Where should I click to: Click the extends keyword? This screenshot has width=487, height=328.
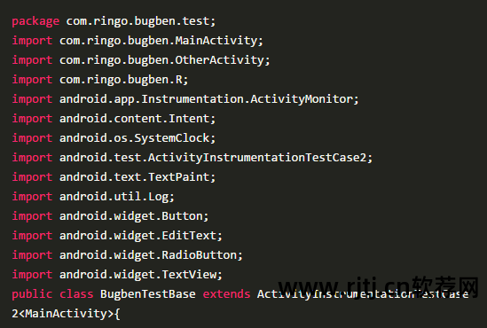226,294
